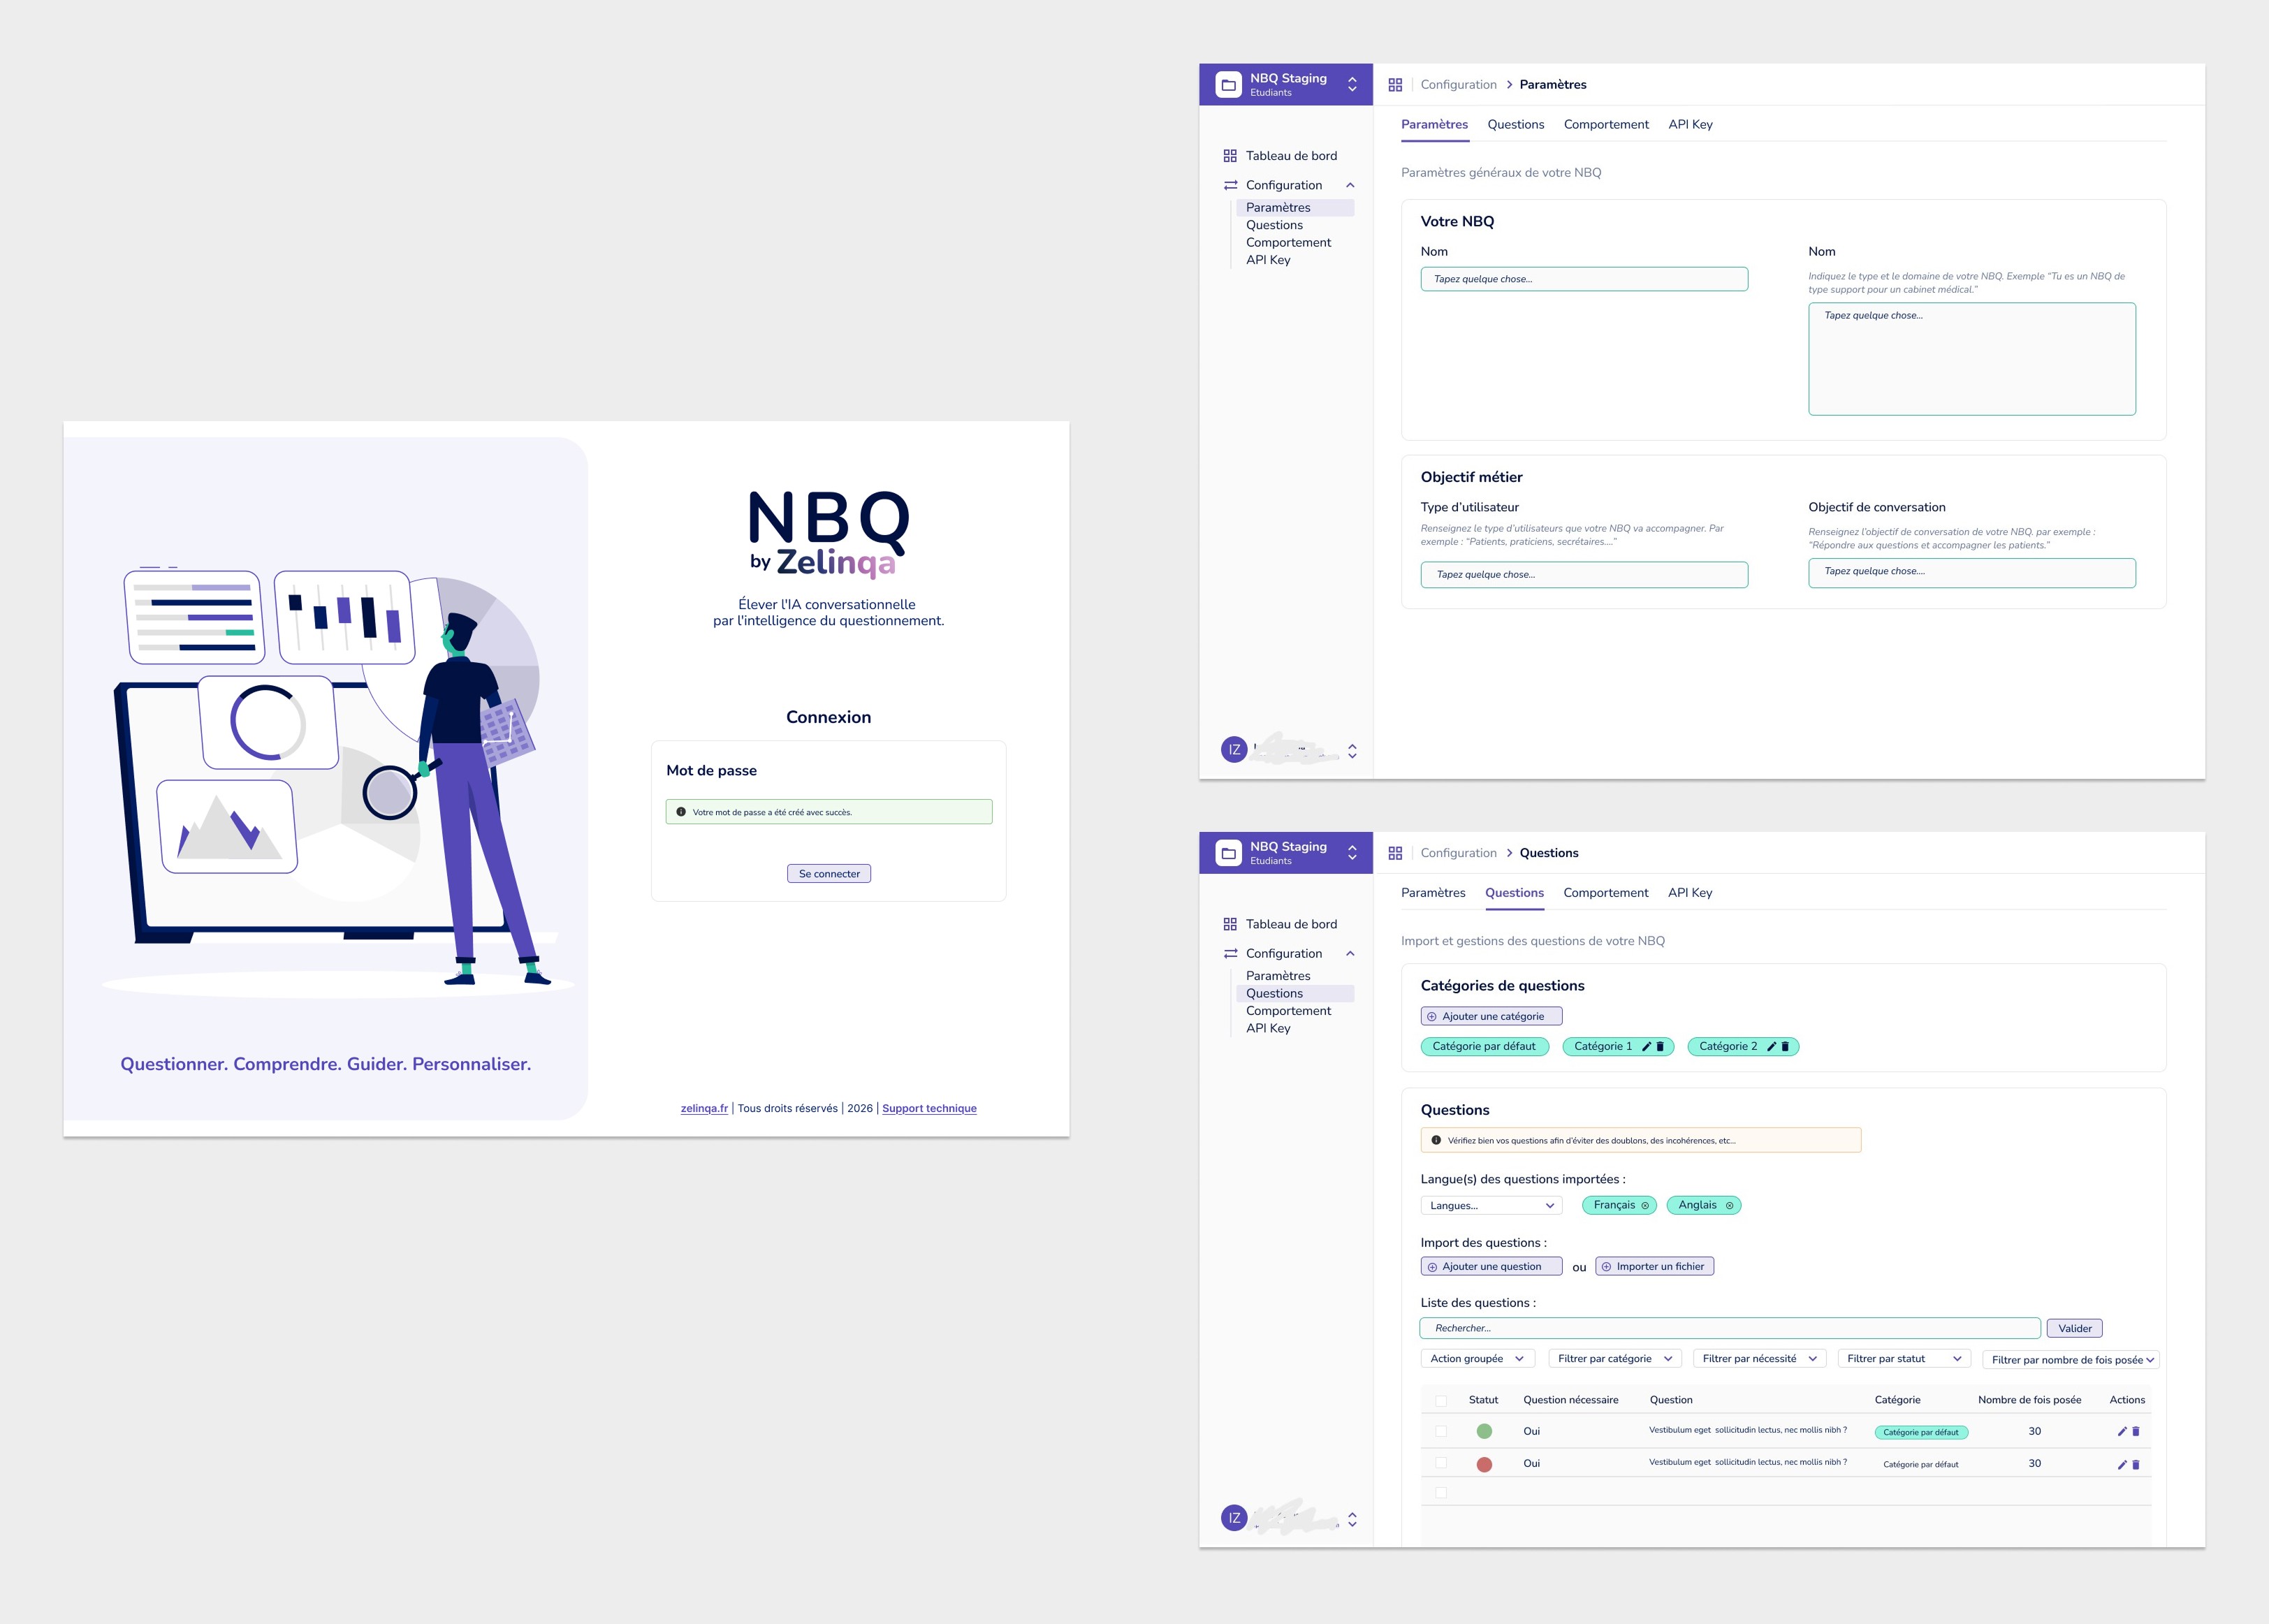
Task: Check the box on the empty third table row
Action: coord(1441,1492)
